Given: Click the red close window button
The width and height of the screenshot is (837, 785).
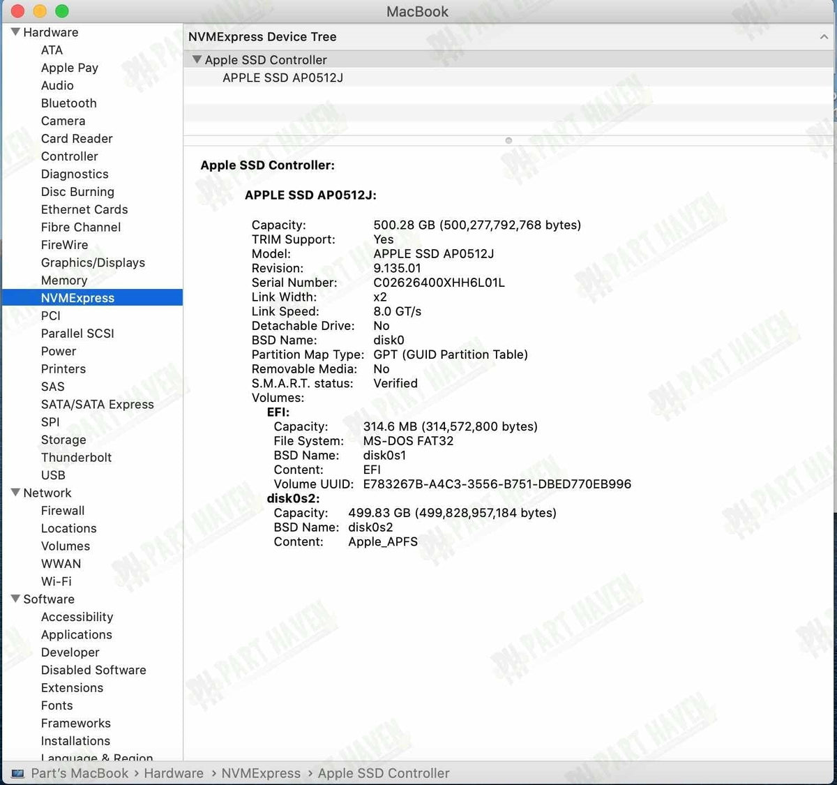Looking at the screenshot, I should click(18, 11).
